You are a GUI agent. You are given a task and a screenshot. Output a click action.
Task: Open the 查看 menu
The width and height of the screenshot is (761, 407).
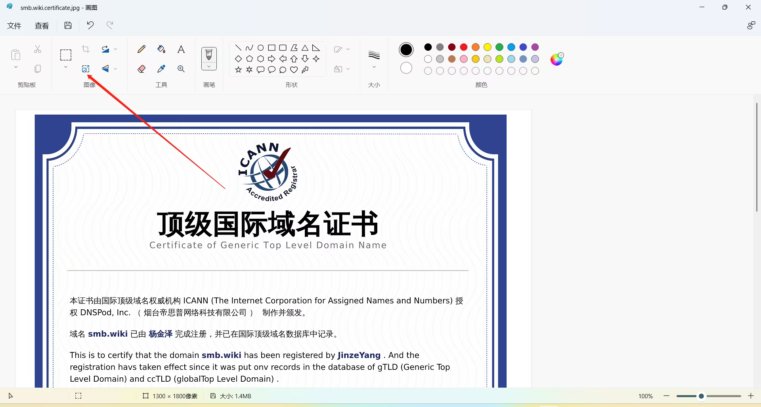[x=42, y=25]
